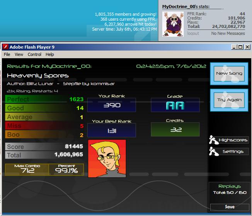Maximize the Flash Player window

tap(240, 47)
